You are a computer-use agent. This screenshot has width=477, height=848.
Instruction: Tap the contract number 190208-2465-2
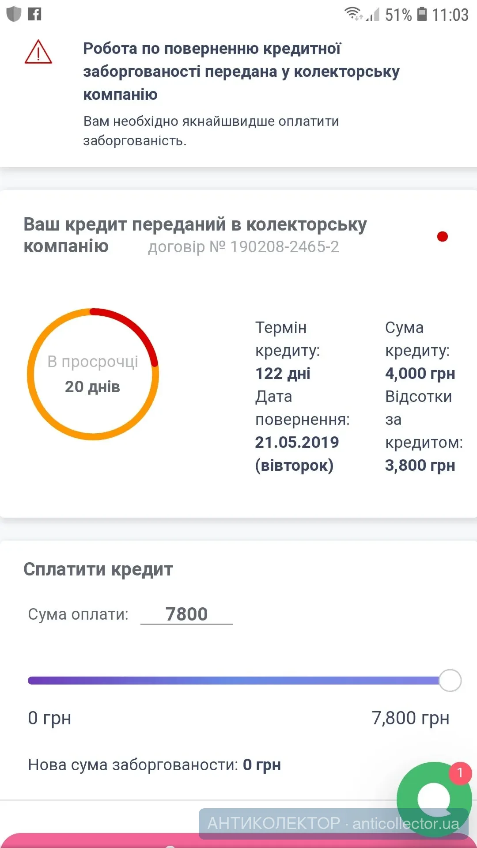click(x=243, y=247)
